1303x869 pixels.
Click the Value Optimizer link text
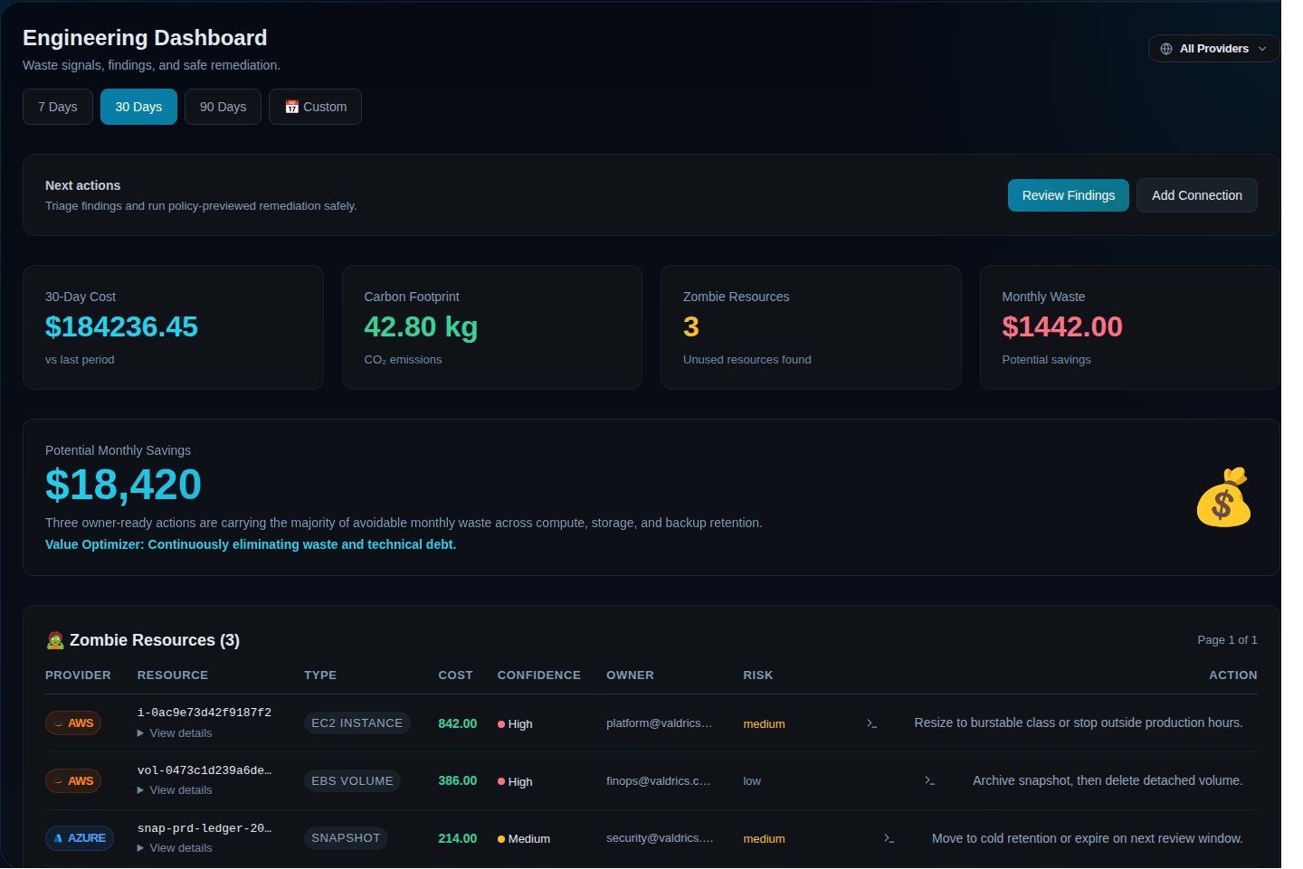pos(251,544)
